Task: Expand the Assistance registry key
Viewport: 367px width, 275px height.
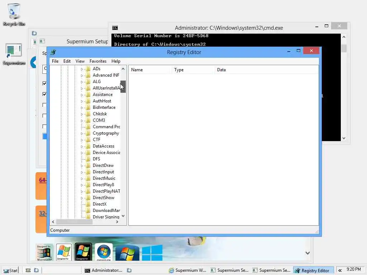Action: (82, 95)
